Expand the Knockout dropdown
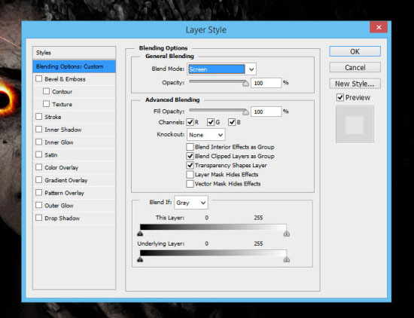 [206, 135]
